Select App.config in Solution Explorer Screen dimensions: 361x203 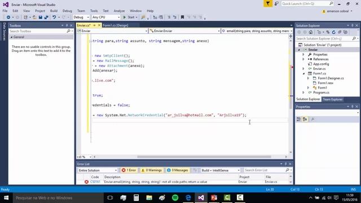[x=321, y=64]
